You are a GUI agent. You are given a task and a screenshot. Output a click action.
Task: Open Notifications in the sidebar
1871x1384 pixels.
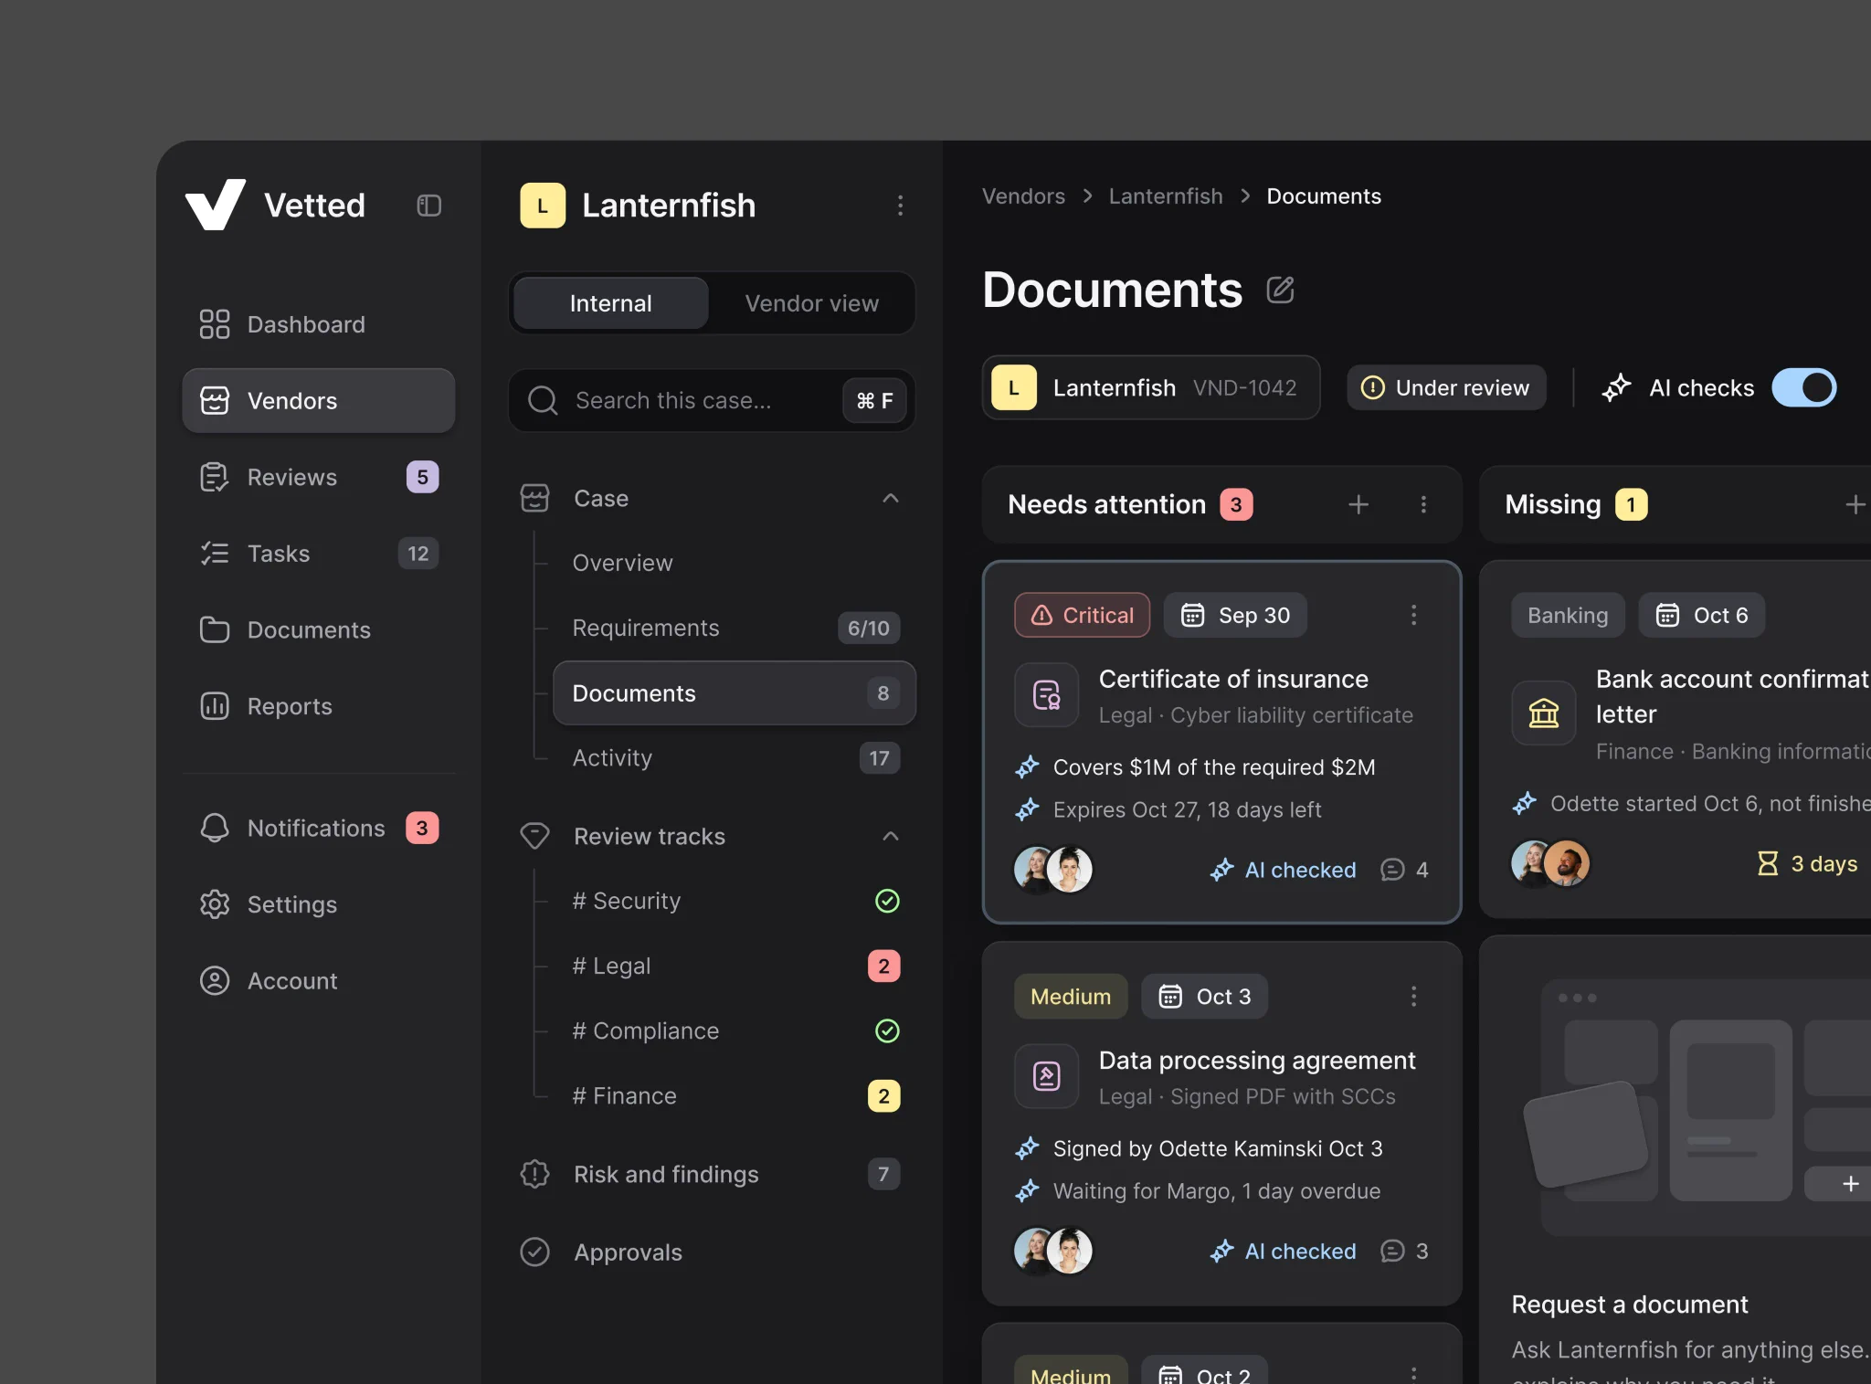pyautogui.click(x=319, y=828)
